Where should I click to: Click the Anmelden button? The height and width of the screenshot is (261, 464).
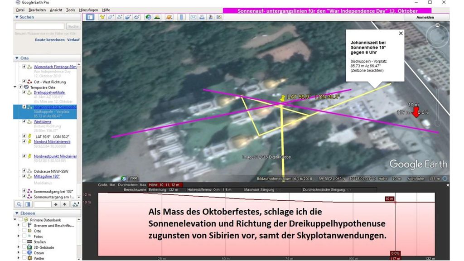click(425, 17)
